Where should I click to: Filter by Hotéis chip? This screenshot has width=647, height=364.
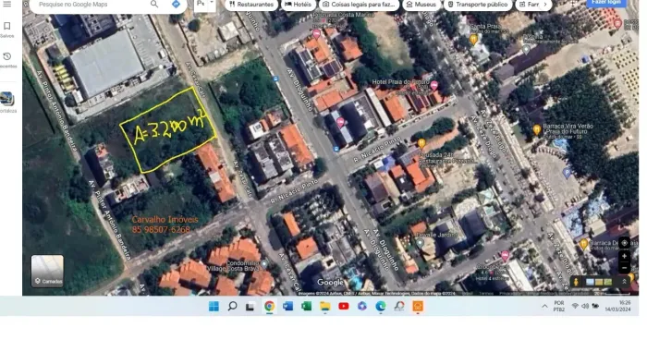pyautogui.click(x=299, y=5)
